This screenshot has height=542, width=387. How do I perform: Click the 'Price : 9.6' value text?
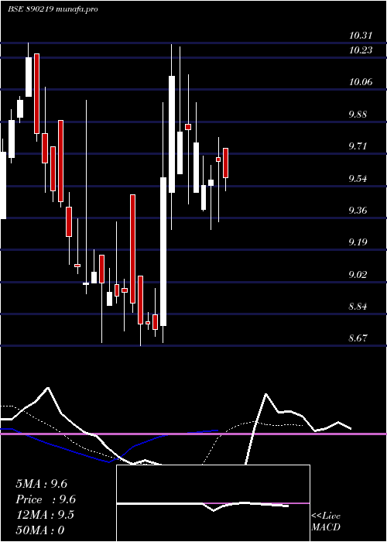pos(46,499)
